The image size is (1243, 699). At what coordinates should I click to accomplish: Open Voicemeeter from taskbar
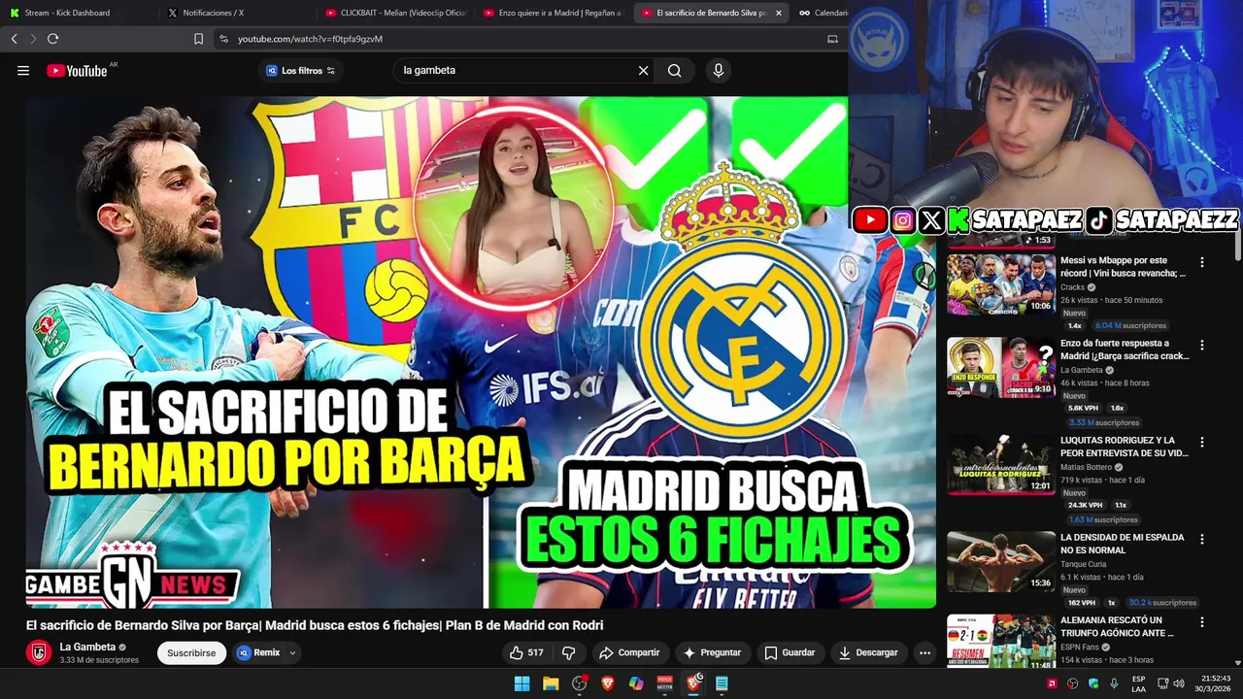665,683
